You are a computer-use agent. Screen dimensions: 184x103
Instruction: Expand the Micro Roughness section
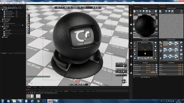pyautogui.click(x=134, y=77)
